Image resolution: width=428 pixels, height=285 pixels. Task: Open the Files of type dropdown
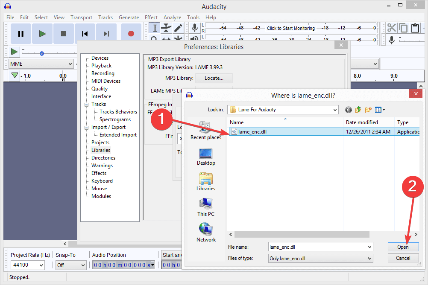click(x=320, y=258)
